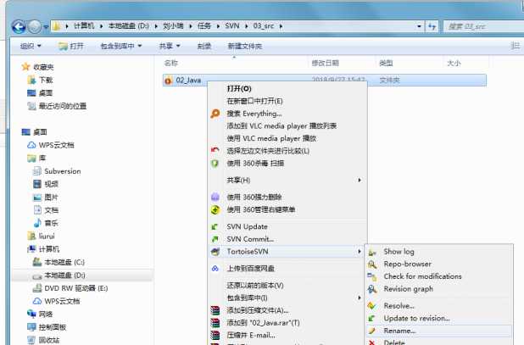Click the 360强力删除 icon
The image size is (524, 345).
(215, 197)
